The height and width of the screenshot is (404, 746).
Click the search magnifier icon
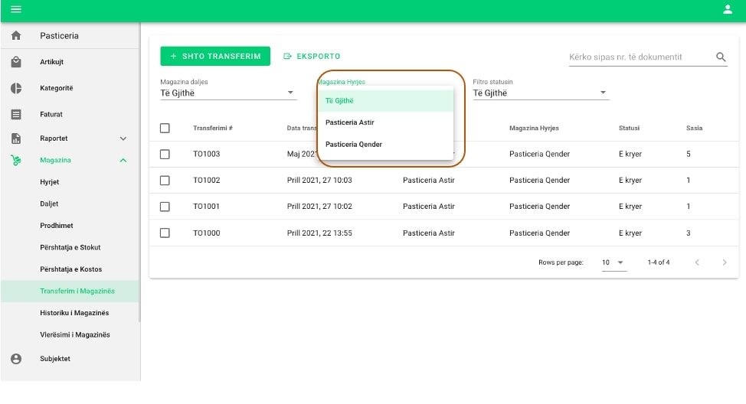(x=721, y=57)
